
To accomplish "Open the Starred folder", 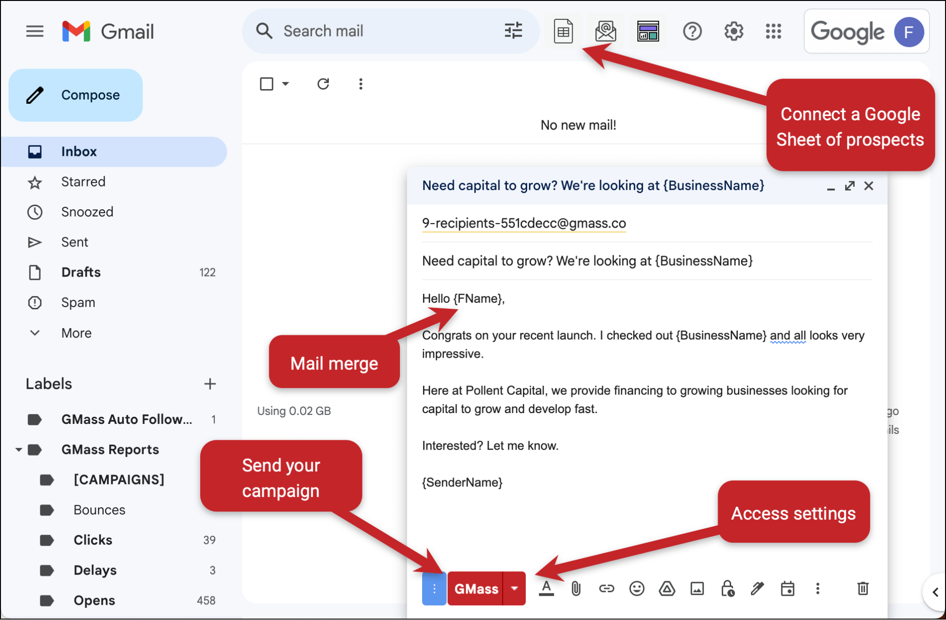I will (x=114, y=182).
